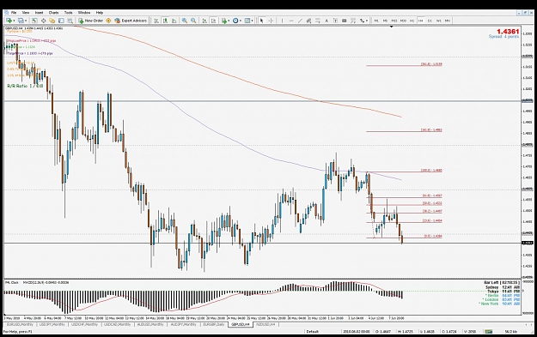
Task: Open the arrows objects dropdown
Action: pos(363,21)
